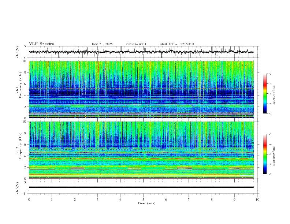Click the ch.3 flat black trace
The height and width of the screenshot is (224, 290).
tap(141, 187)
